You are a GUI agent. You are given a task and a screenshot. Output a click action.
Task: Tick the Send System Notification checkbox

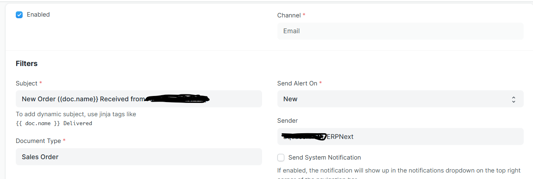pyautogui.click(x=281, y=158)
